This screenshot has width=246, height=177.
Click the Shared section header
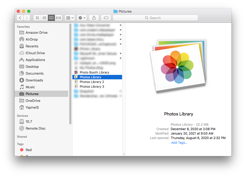(22, 137)
